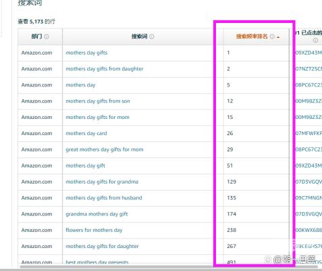Open 'mothers day gifts from daughter' link
Image resolution: width=322 pixels, height=271 pixels.
coord(105,69)
